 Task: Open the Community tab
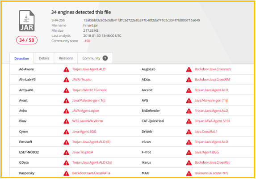(x=95, y=58)
